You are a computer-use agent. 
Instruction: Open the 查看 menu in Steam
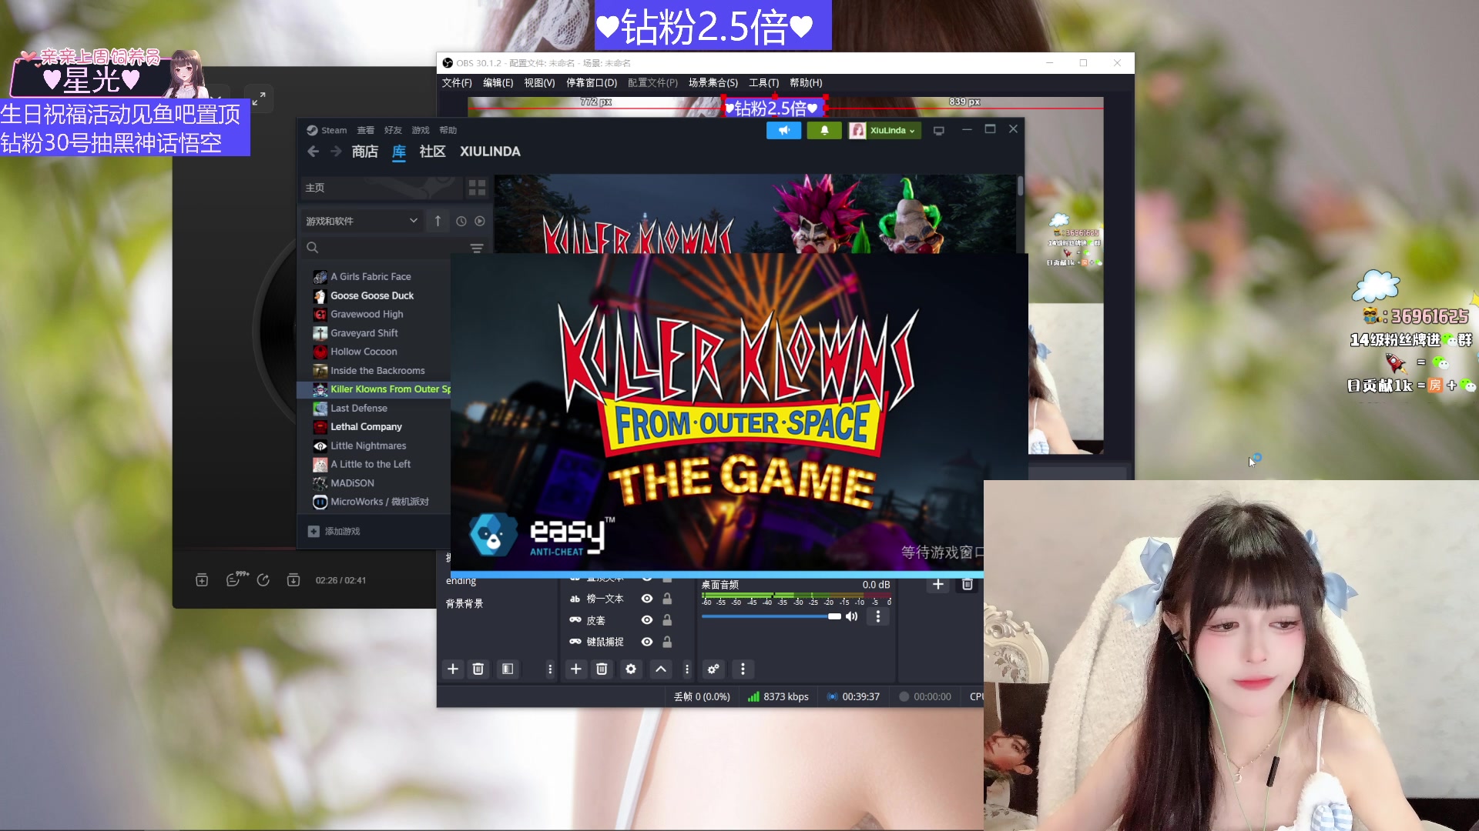click(366, 130)
